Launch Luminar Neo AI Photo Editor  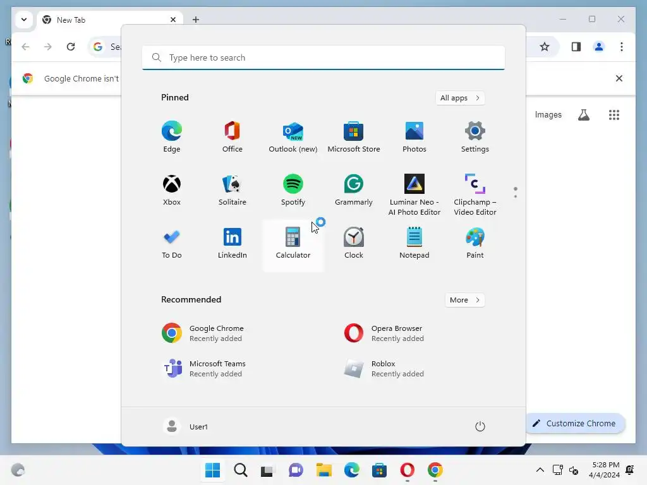tap(414, 195)
